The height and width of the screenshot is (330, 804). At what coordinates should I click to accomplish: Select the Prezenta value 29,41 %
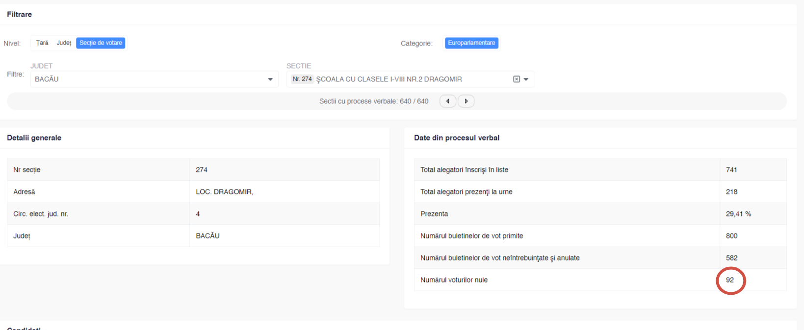(738, 214)
